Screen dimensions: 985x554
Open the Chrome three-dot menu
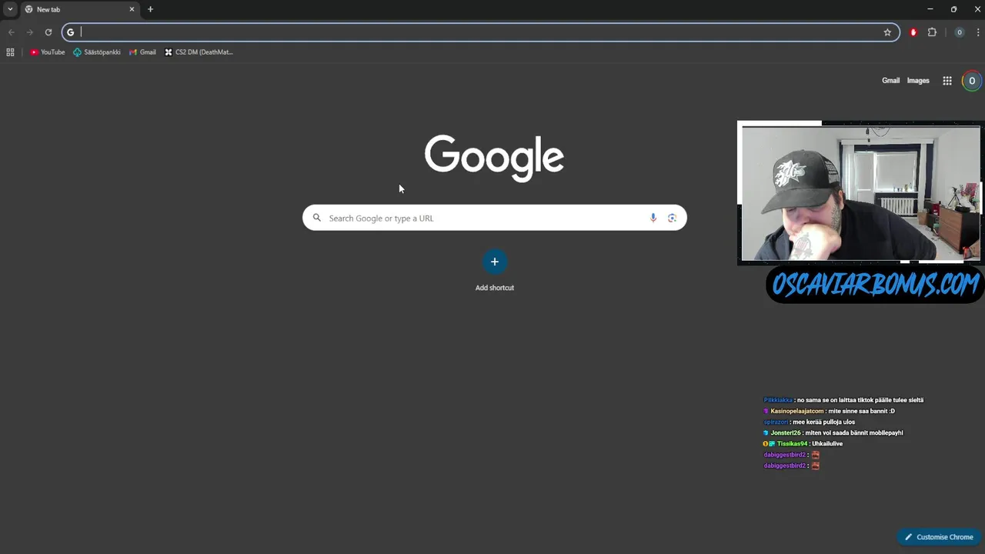[978, 32]
